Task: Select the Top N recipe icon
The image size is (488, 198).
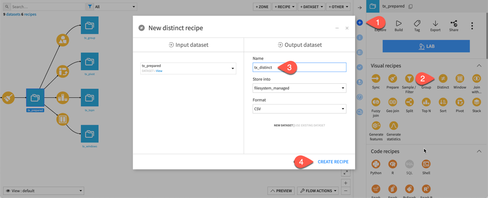Action: (x=426, y=102)
